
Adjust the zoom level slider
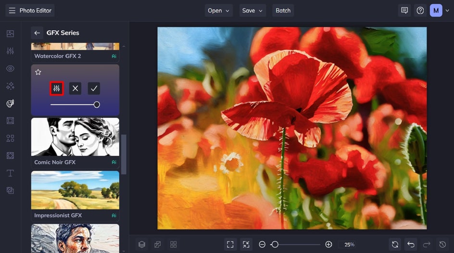point(295,245)
